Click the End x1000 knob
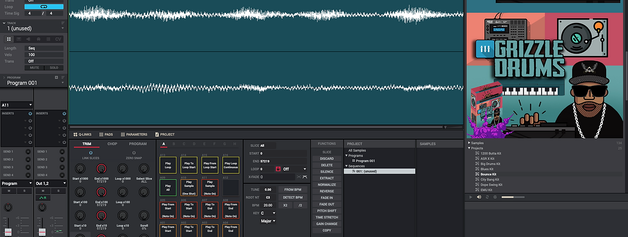 coord(102,169)
